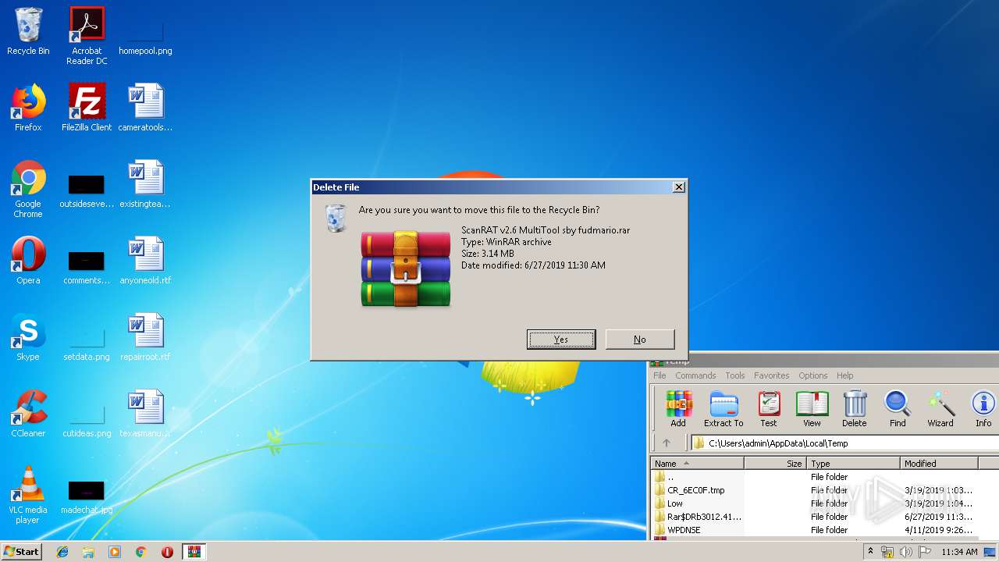Image resolution: width=999 pixels, height=562 pixels.
Task: Open the taskbar clock showing 11:34 AM
Action: pyautogui.click(x=959, y=552)
